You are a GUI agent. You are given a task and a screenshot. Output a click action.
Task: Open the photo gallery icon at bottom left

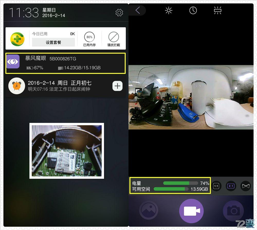149,210
